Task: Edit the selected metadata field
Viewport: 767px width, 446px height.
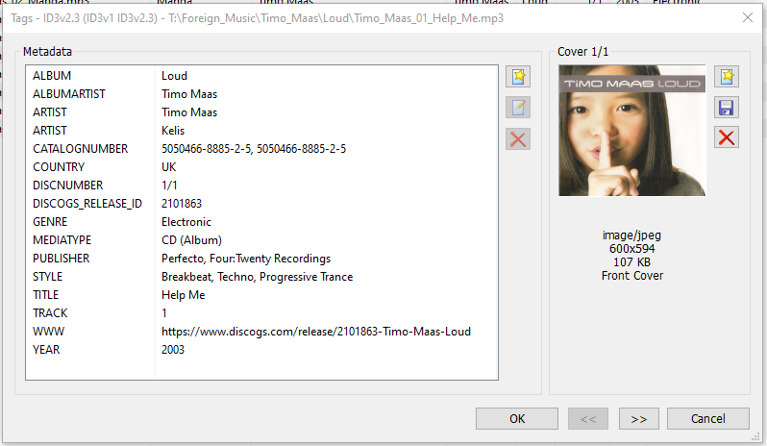Action: click(518, 108)
